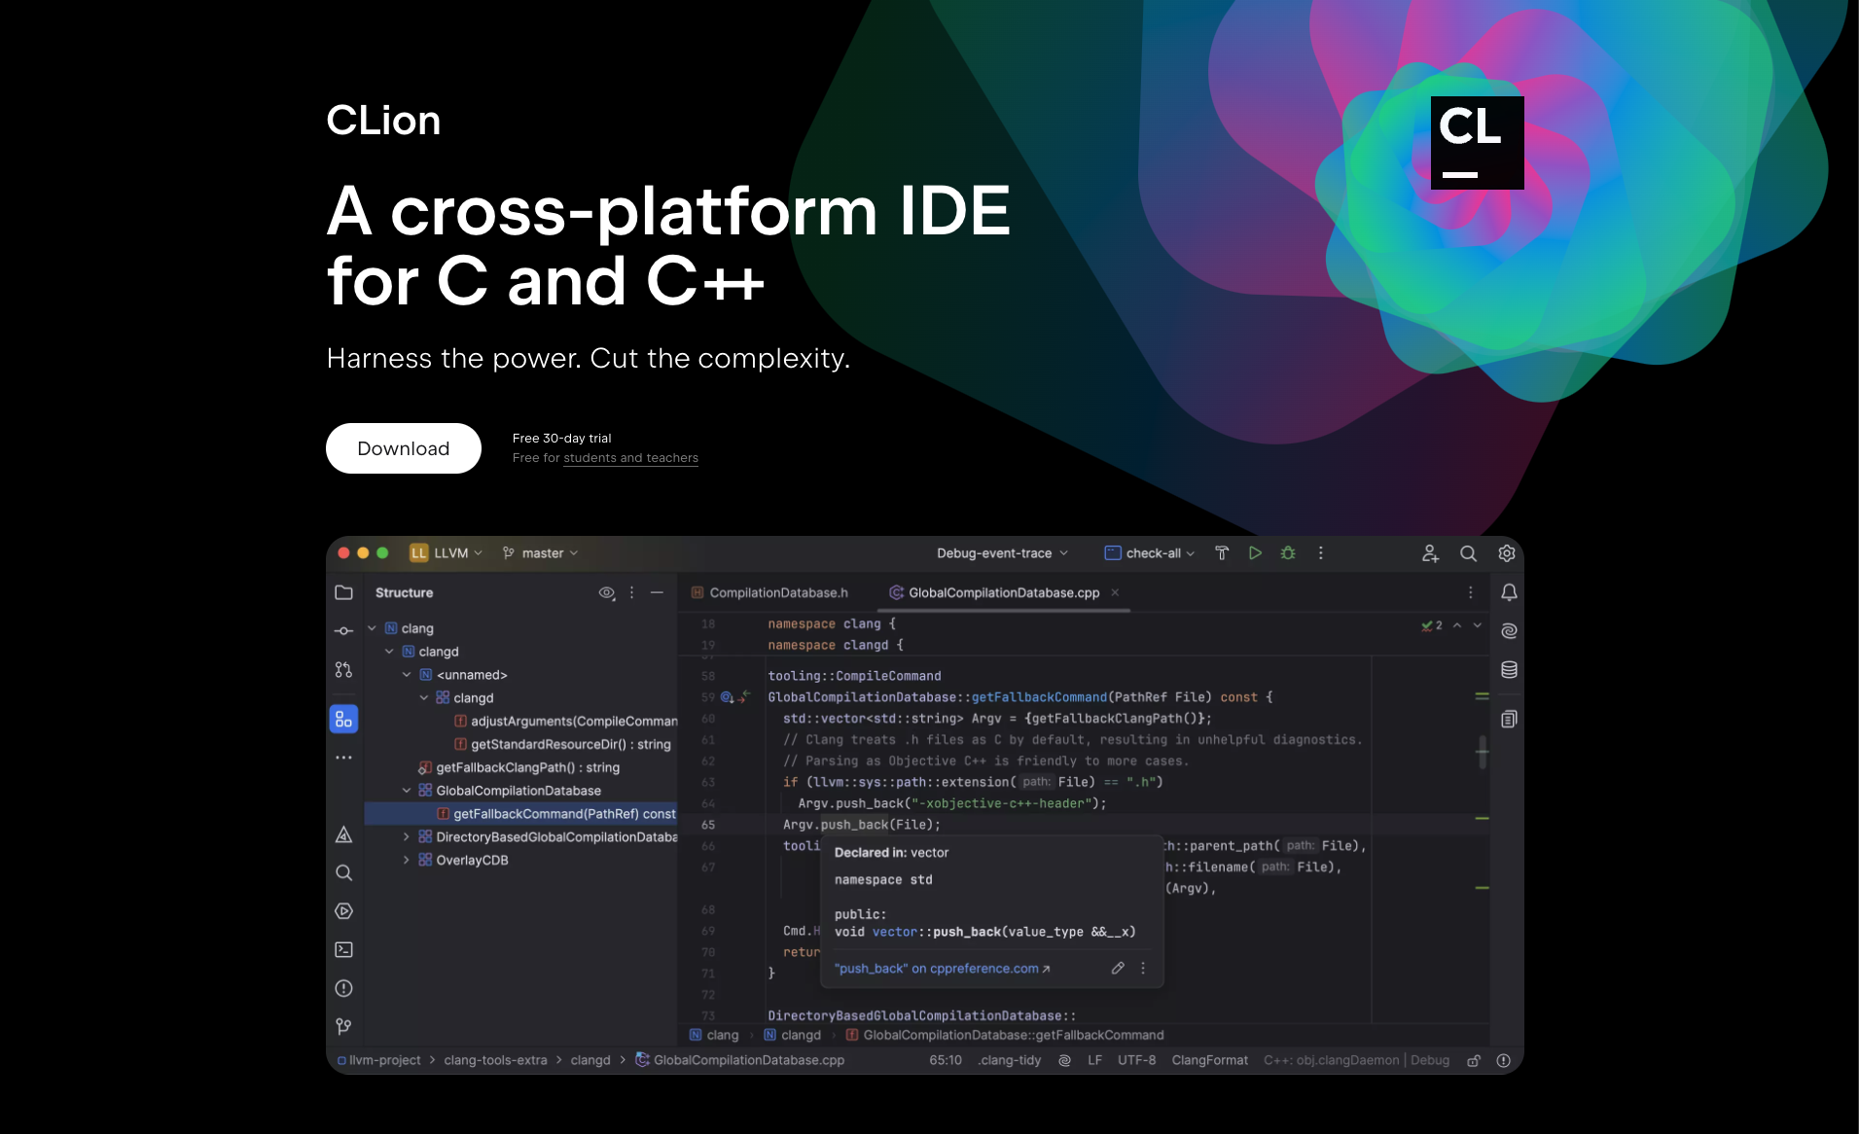The width and height of the screenshot is (1859, 1134).
Task: Click the Download button
Action: point(403,448)
